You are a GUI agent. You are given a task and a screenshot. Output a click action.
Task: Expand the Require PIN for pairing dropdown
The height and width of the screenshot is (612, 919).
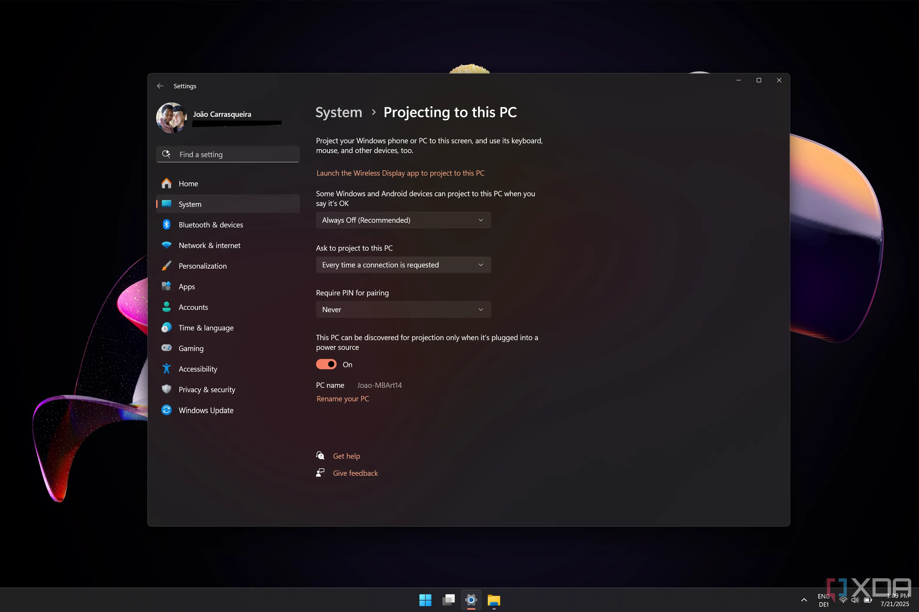(x=403, y=310)
